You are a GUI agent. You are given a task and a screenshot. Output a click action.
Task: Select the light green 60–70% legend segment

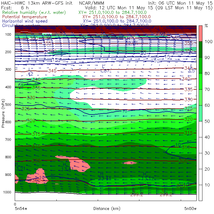click(200, 97)
